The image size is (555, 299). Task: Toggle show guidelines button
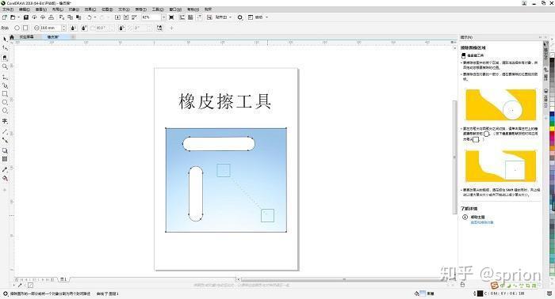pyautogui.click(x=199, y=17)
